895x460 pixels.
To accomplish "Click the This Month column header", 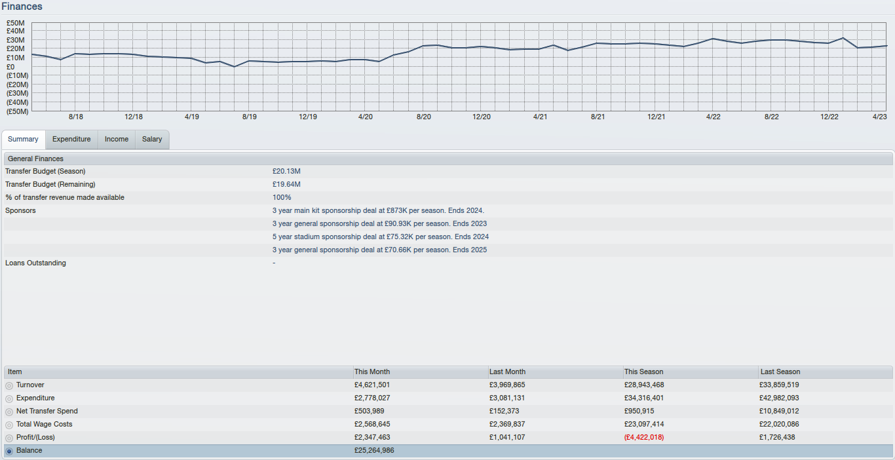I will coord(372,372).
